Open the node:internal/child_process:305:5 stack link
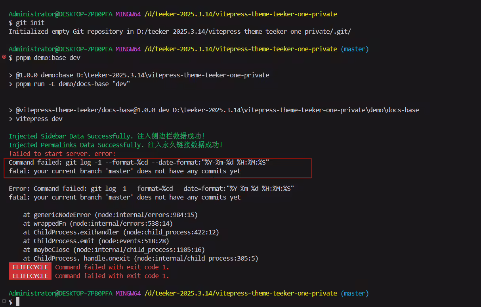Screen dimensions: 481x307 pos(196,258)
